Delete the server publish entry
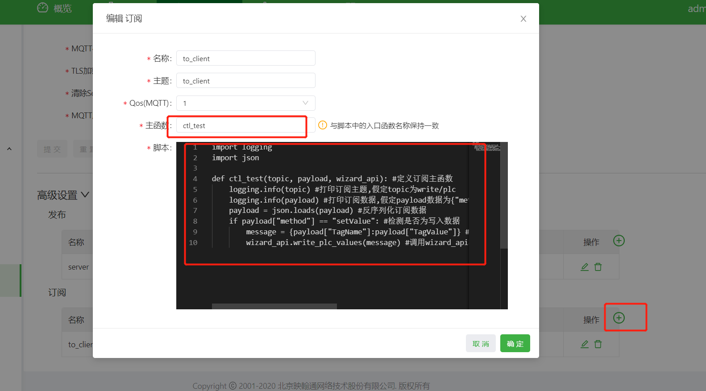This screenshot has width=706, height=391. pyautogui.click(x=598, y=267)
